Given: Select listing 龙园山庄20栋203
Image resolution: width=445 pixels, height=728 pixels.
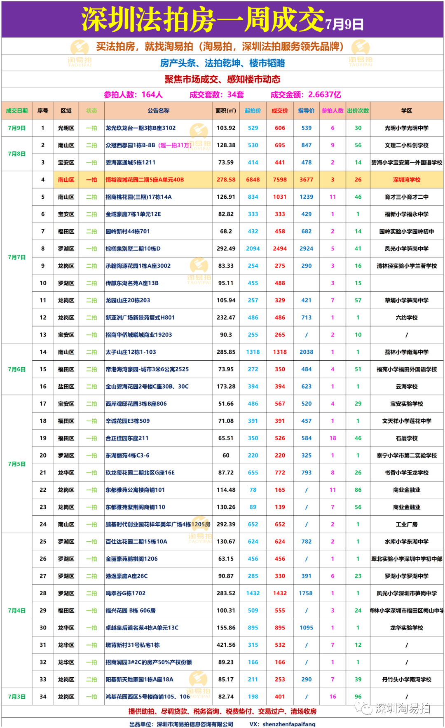Looking at the screenshot, I should pyautogui.click(x=128, y=301).
